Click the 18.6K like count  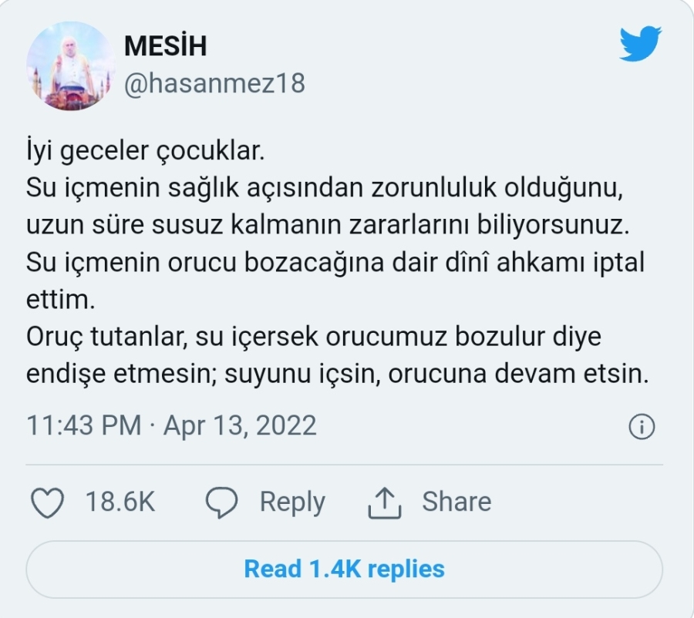[120, 502]
